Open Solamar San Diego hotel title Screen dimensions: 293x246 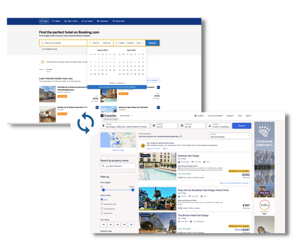tap(188, 156)
